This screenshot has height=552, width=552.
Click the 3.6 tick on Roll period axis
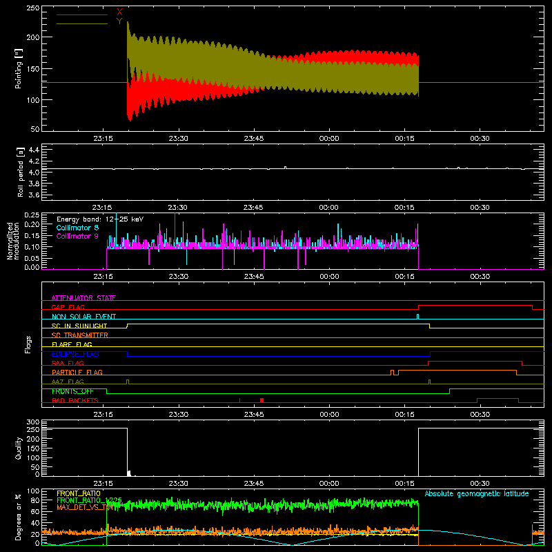[34, 195]
